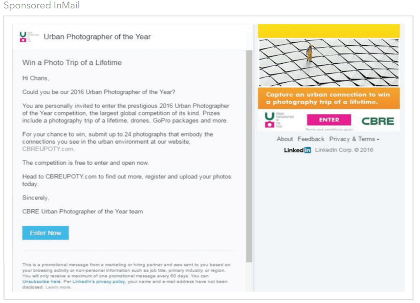
Task: Click the 'Win a Photo Trip of a Lifetime' subject
Action: tap(72, 63)
